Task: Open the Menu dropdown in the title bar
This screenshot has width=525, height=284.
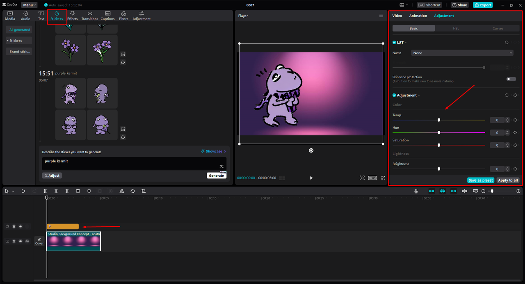Action: (29, 5)
